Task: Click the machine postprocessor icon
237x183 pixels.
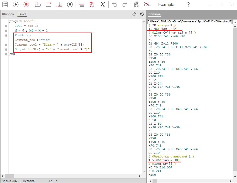Action: click(136, 4)
